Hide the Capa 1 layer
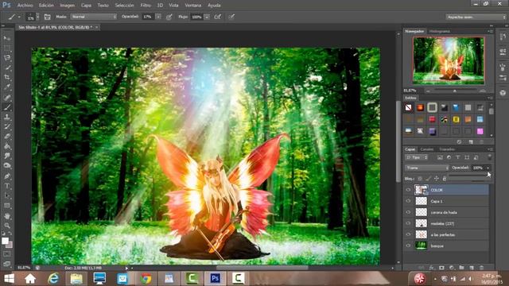 click(408, 201)
